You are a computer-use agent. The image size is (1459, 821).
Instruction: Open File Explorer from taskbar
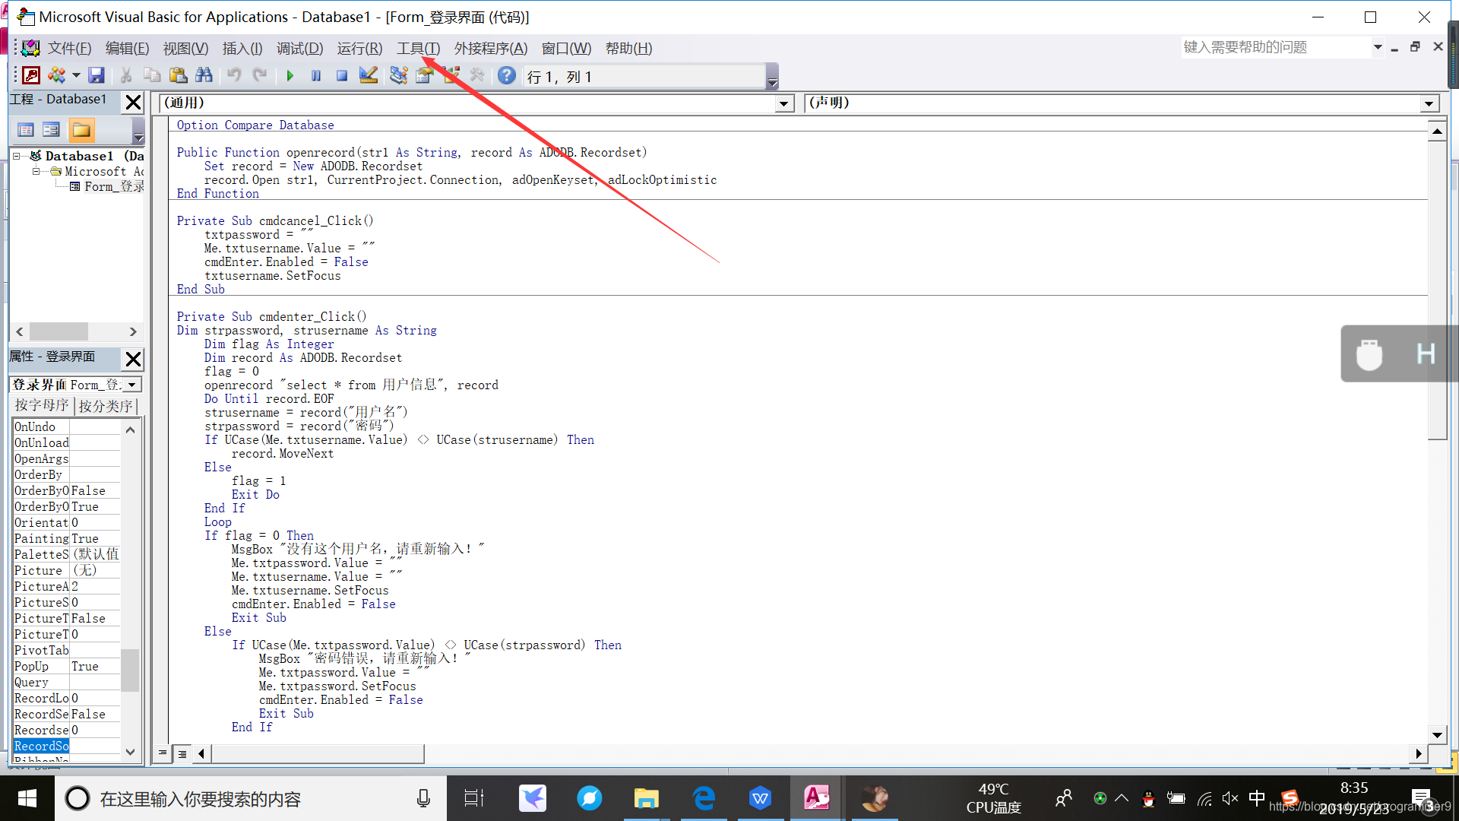646,798
